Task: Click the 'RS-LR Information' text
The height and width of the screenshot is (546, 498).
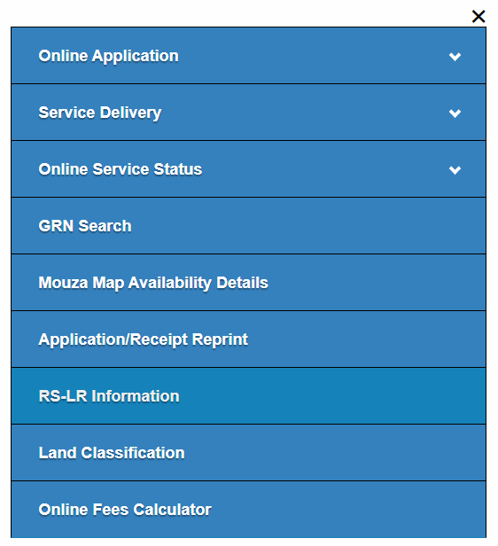Action: coord(109,396)
